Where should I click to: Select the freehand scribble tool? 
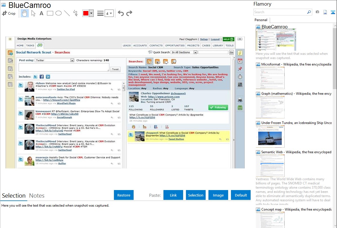pyautogui.click(x=75, y=13)
